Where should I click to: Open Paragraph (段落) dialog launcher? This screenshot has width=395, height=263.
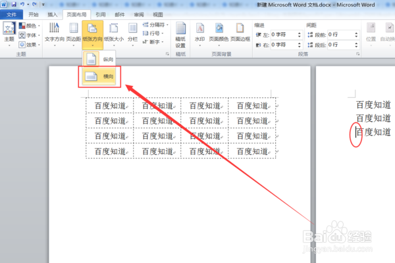(x=357, y=54)
